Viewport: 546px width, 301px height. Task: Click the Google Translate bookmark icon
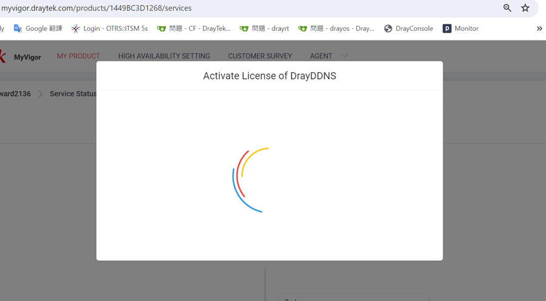point(18,29)
